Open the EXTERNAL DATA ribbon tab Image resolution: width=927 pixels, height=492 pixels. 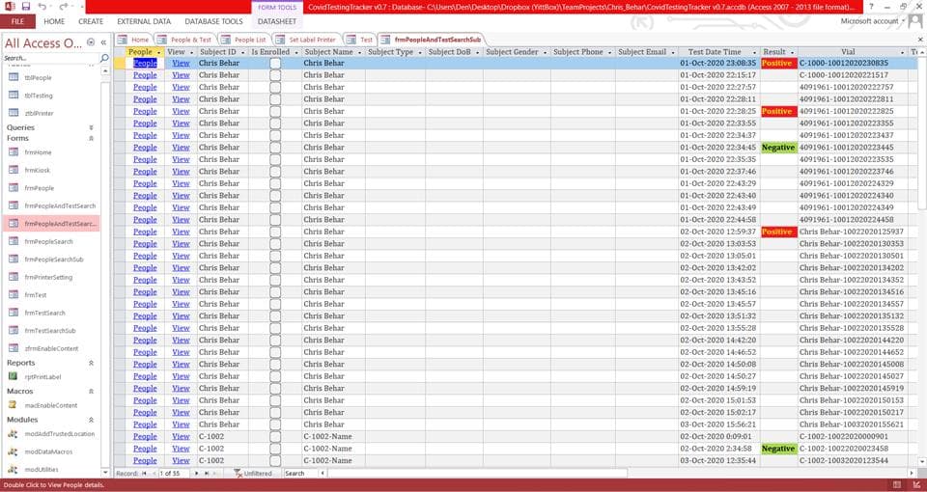144,21
